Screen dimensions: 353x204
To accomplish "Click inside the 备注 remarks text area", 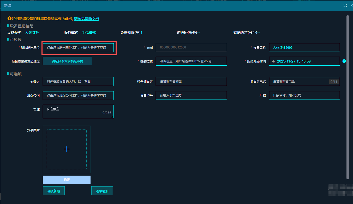I will tap(78, 111).
